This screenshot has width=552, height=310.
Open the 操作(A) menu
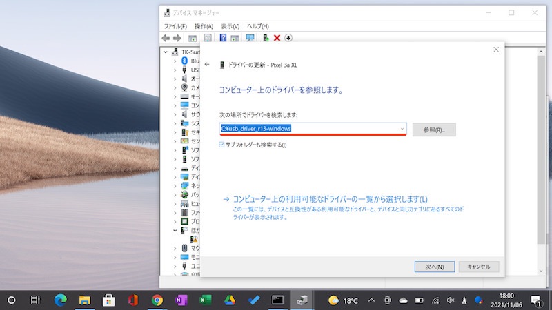(204, 26)
